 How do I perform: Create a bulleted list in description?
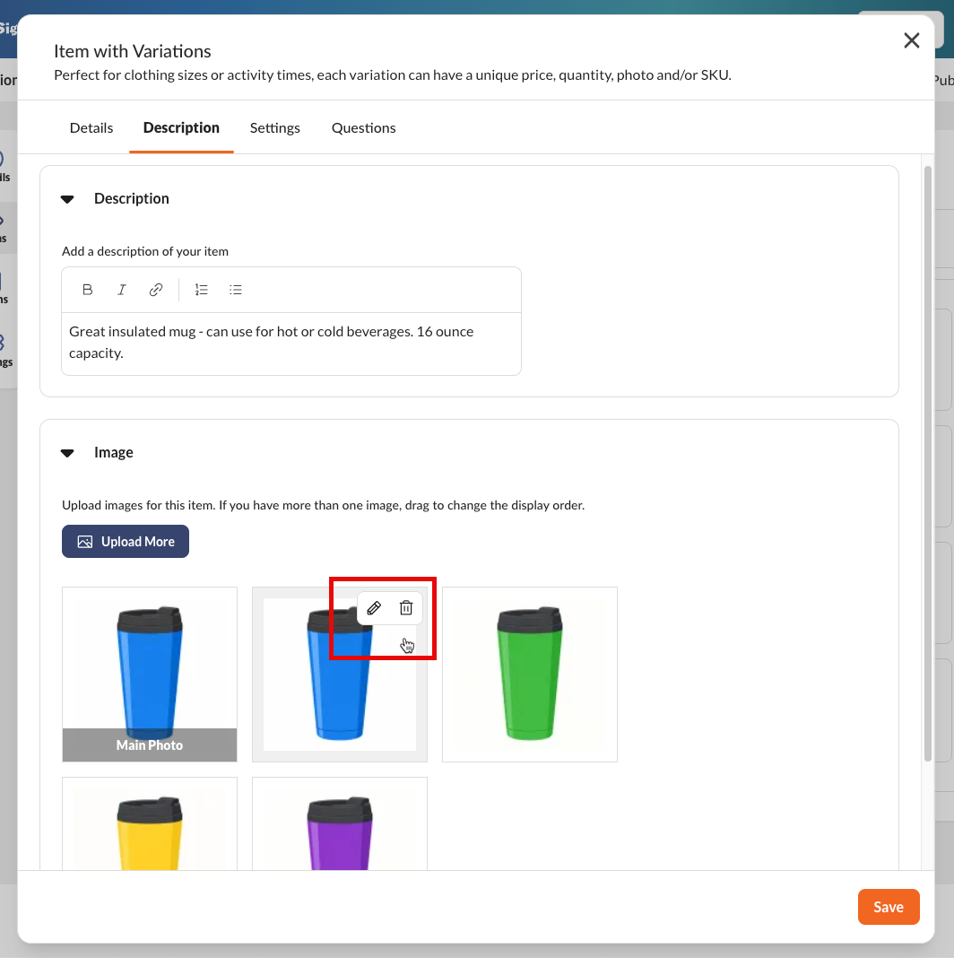[236, 290]
